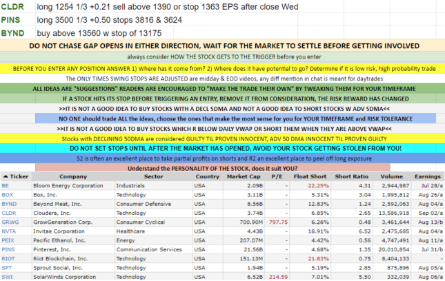Click Beyond Meat, Inc. company name
The image size is (445, 281).
57,204
